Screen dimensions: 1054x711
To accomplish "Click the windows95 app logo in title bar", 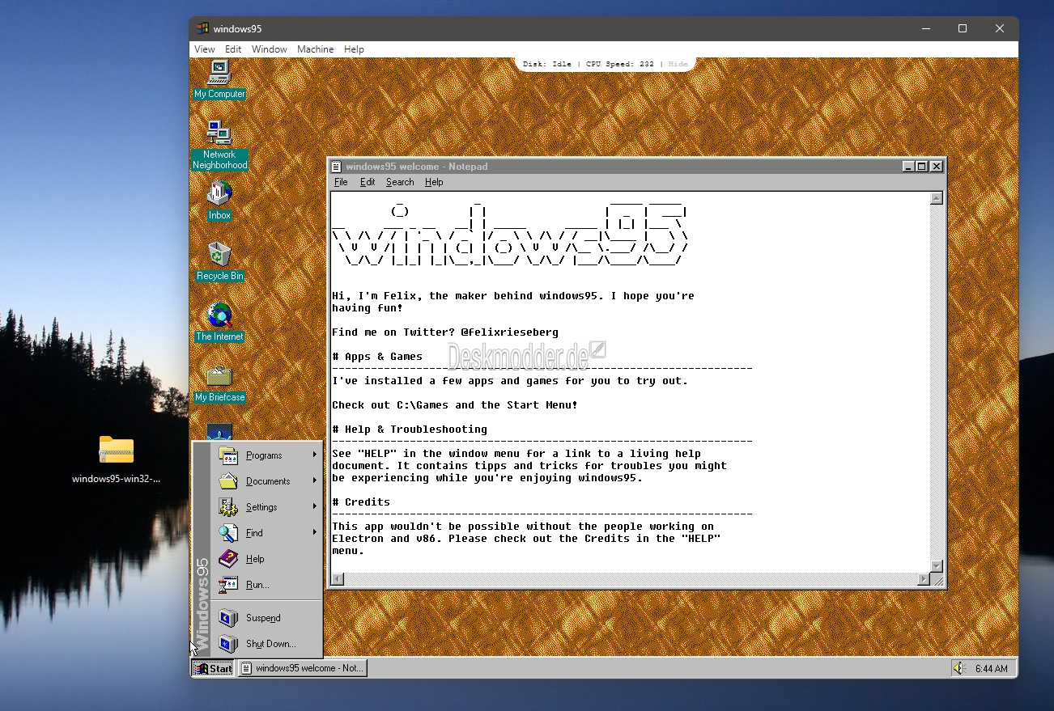I will pos(202,28).
